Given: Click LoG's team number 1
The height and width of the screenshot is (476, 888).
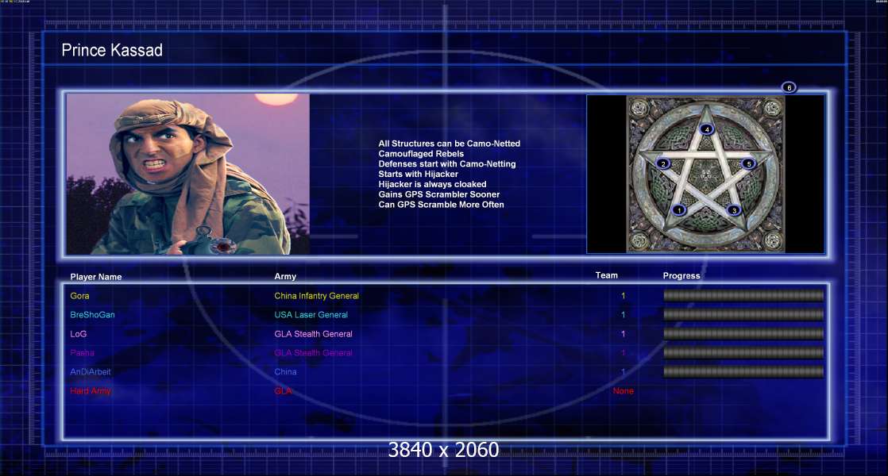Looking at the screenshot, I should pos(623,334).
